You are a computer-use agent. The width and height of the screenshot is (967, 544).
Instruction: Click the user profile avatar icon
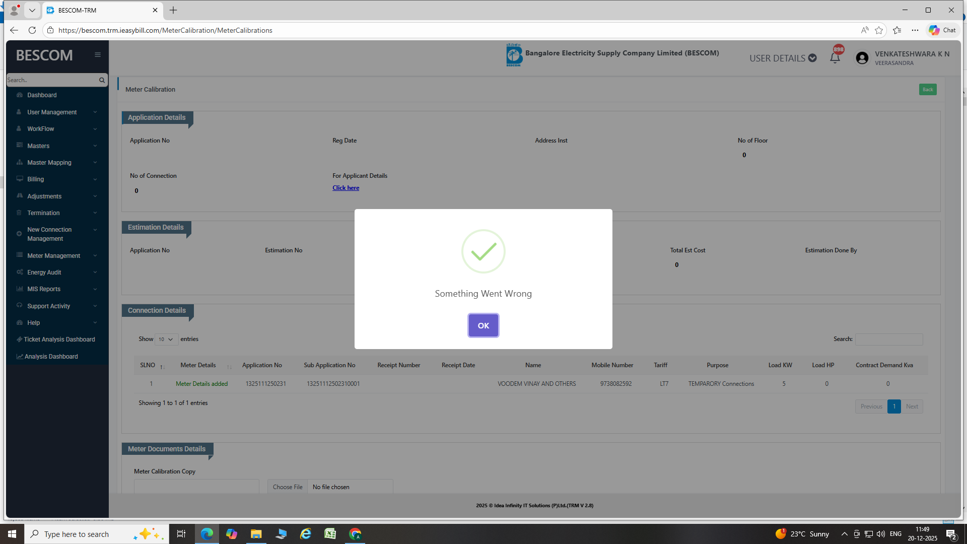point(862,58)
